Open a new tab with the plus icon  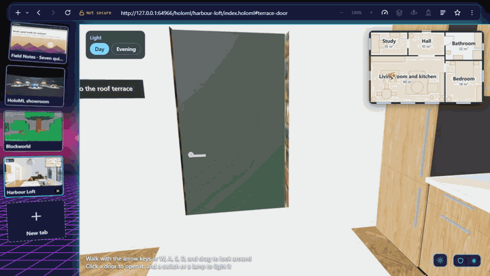tap(18, 13)
